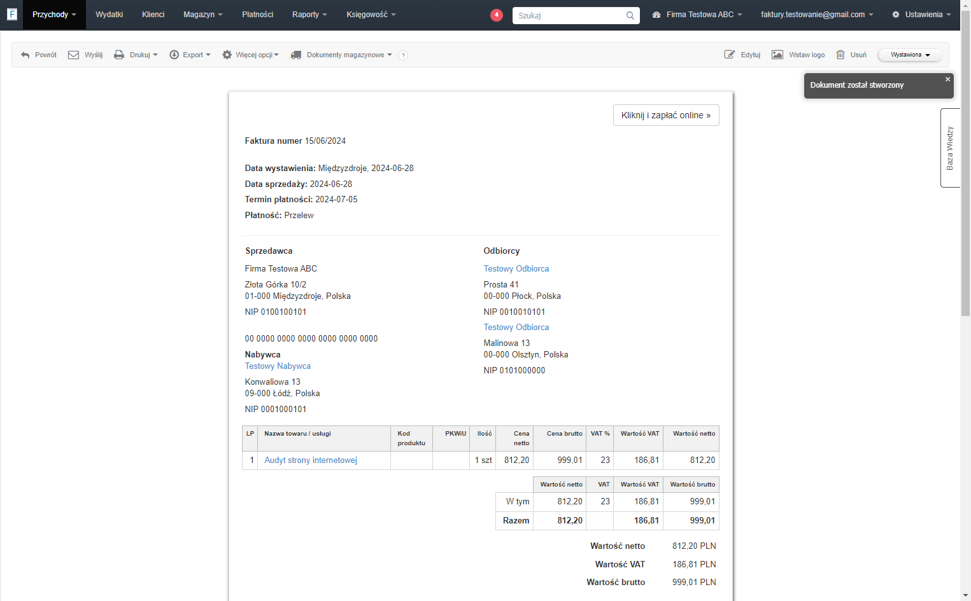The height and width of the screenshot is (601, 971).
Task: Click the Termin płatności date 2024-07-05
Action: 336,200
